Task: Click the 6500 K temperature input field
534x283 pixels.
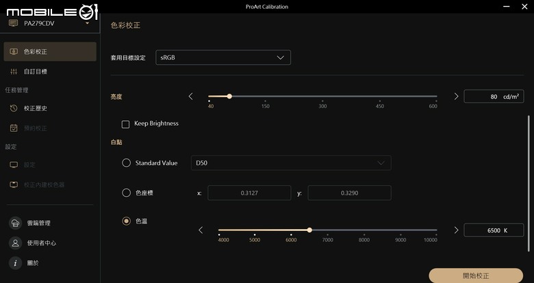Action: coord(494,230)
